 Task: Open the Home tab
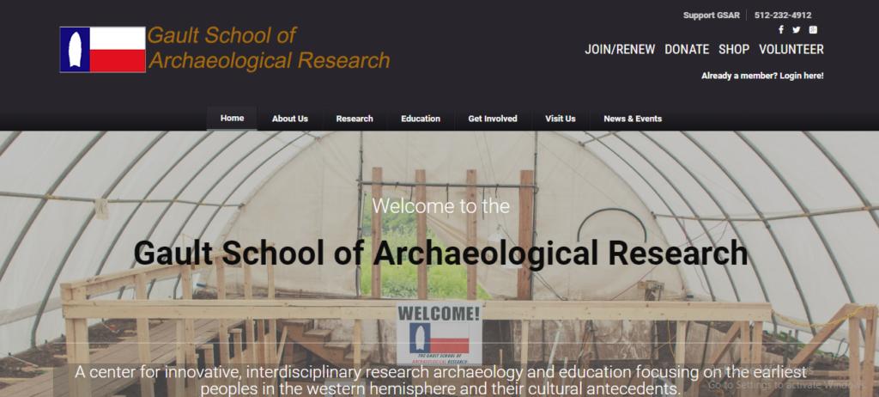point(232,119)
